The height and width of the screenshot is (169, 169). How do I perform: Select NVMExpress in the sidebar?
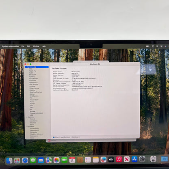pyautogui.click(x=34, y=96)
